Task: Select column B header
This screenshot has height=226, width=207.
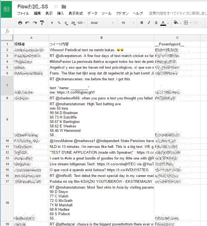Action: pyautogui.click(x=101, y=38)
